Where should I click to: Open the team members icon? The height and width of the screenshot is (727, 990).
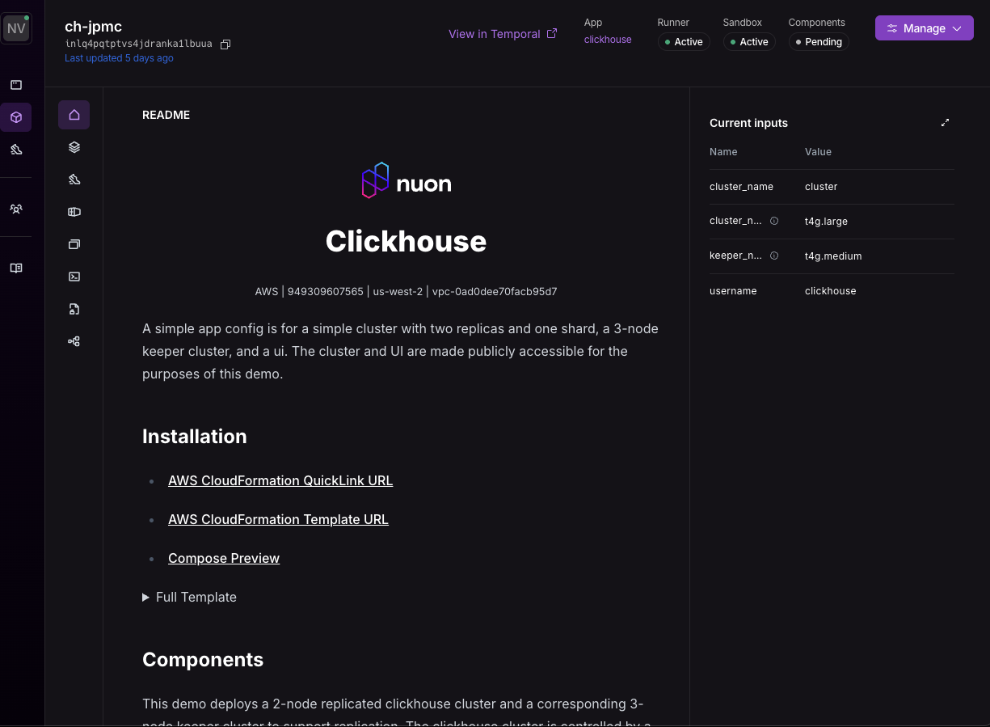(x=16, y=209)
